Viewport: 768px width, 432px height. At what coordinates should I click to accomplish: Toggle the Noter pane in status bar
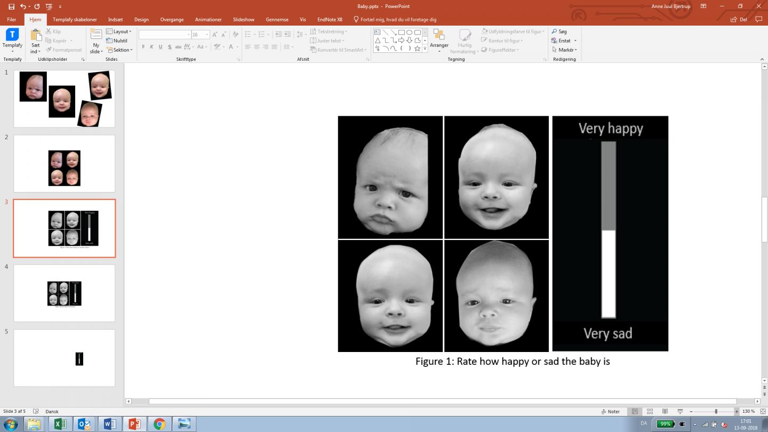point(610,412)
